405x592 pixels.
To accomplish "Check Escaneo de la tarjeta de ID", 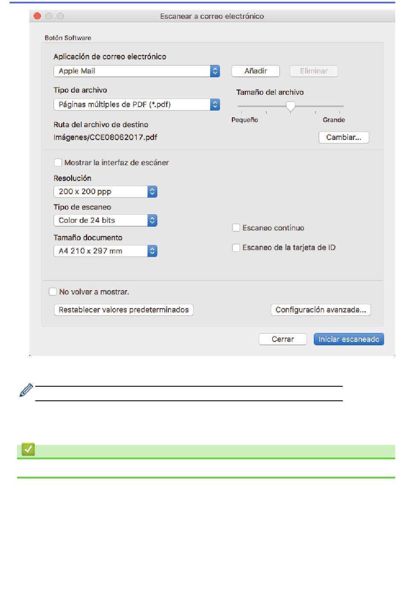I will click(x=236, y=248).
